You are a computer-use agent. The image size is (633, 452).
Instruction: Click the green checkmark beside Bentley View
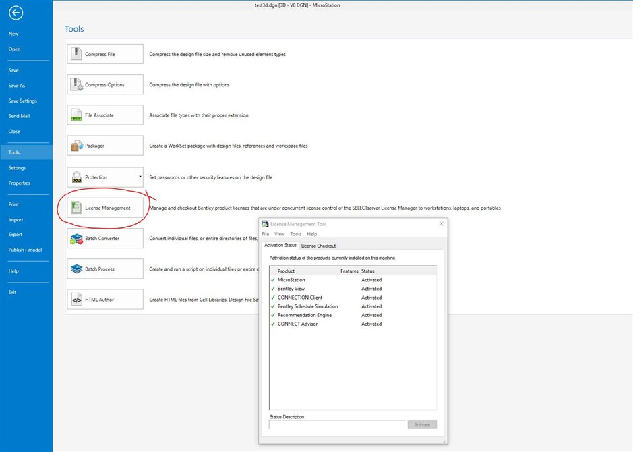[x=273, y=289]
